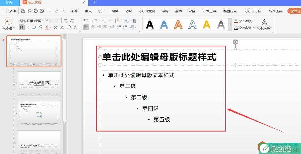This screenshot has height=154, width=301.
Task: Open the 文本轮廓 text outline dropdown
Action: (244, 28)
